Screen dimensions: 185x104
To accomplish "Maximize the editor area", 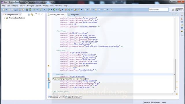I will tap(176, 14).
